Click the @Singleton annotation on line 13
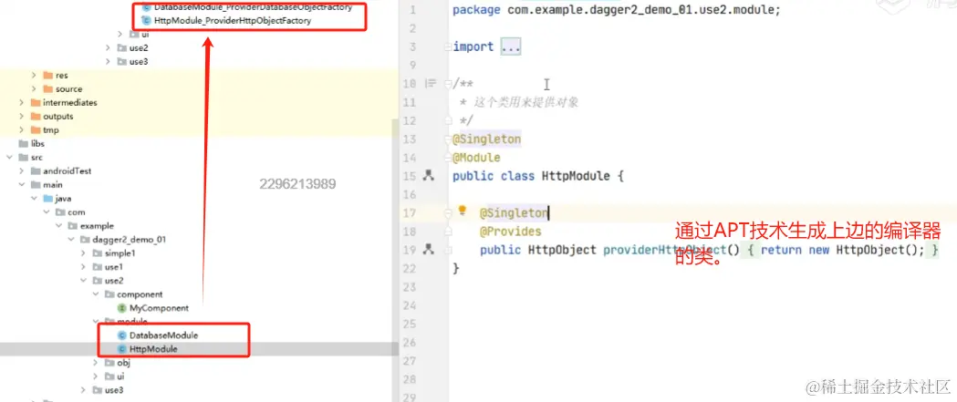957x402 pixels. (486, 139)
